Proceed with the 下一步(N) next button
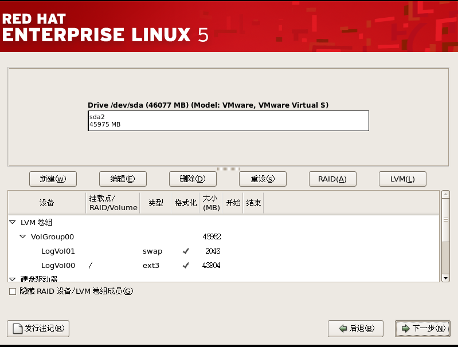Viewport: 458px width, 347px height. [x=422, y=329]
